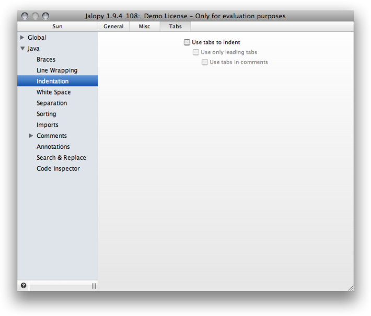
Task: Expand the Comments subtree
Action: [x=31, y=135]
